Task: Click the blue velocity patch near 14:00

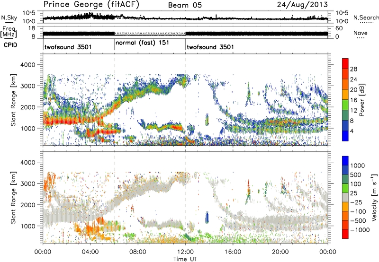Action: [207, 217]
